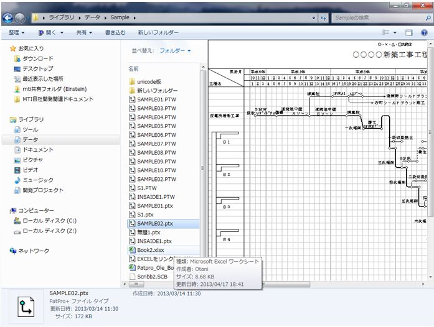Click the view mode icon
The height and width of the screenshot is (327, 434).
pos(385,32)
